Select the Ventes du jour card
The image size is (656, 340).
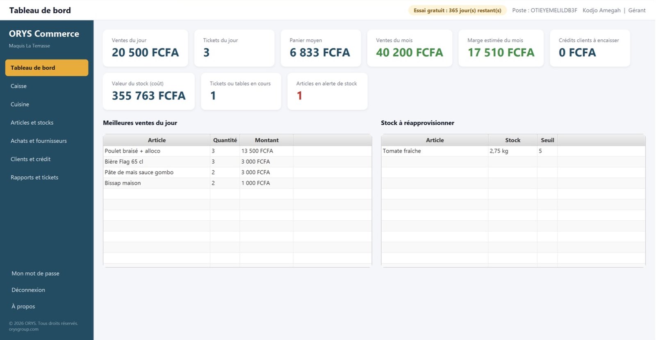coord(146,48)
